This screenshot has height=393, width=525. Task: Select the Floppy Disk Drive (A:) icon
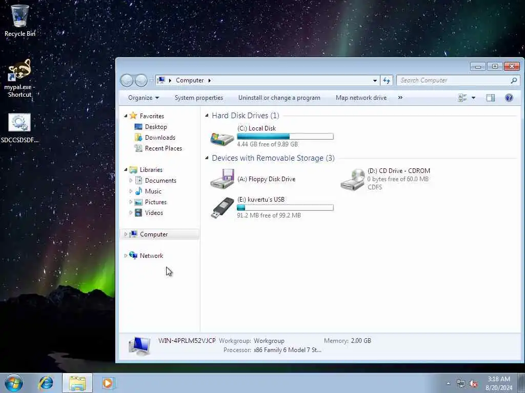click(x=222, y=179)
